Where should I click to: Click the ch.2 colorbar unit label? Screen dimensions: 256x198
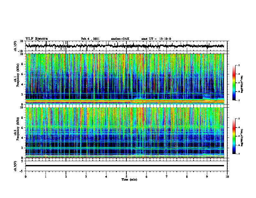[x=242, y=138]
